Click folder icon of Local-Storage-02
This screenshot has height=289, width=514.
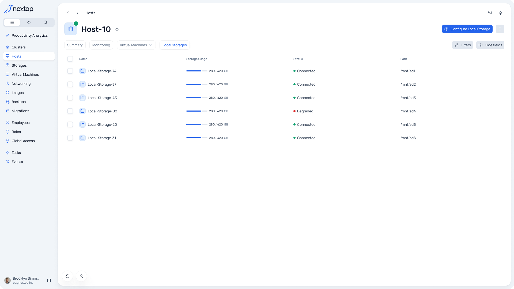point(82,111)
